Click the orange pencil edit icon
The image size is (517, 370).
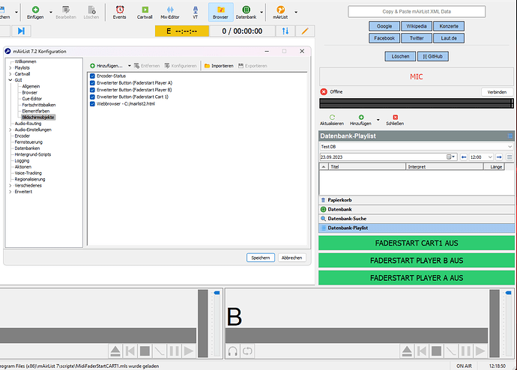(x=305, y=31)
